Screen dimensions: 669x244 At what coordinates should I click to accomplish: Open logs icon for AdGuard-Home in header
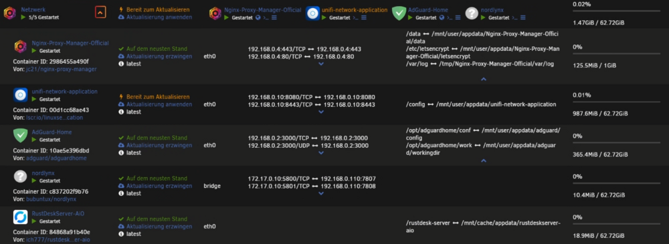point(458,17)
